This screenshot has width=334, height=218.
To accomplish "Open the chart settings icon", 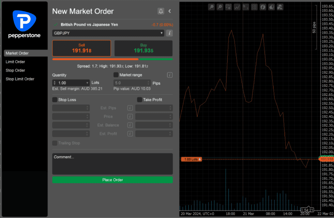I will [228, 7].
